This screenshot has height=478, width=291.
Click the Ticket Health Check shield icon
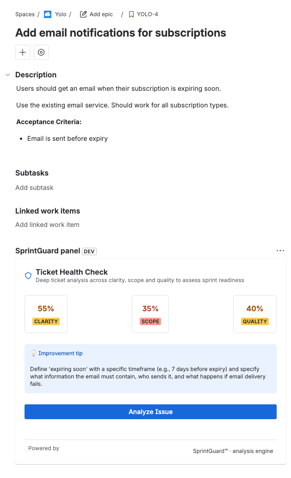tap(28, 275)
